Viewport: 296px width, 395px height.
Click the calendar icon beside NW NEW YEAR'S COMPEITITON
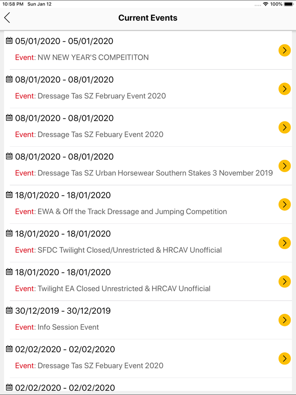[8, 41]
